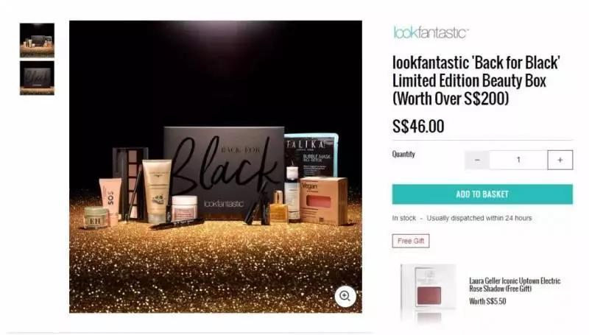This screenshot has height=335, width=589.
Task: Click the Laura Geller Iconic Uptown gift title
Action: tap(515, 285)
